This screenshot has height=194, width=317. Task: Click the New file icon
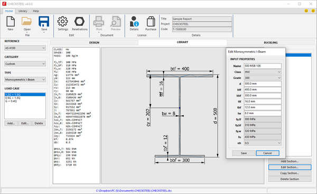click(11, 22)
